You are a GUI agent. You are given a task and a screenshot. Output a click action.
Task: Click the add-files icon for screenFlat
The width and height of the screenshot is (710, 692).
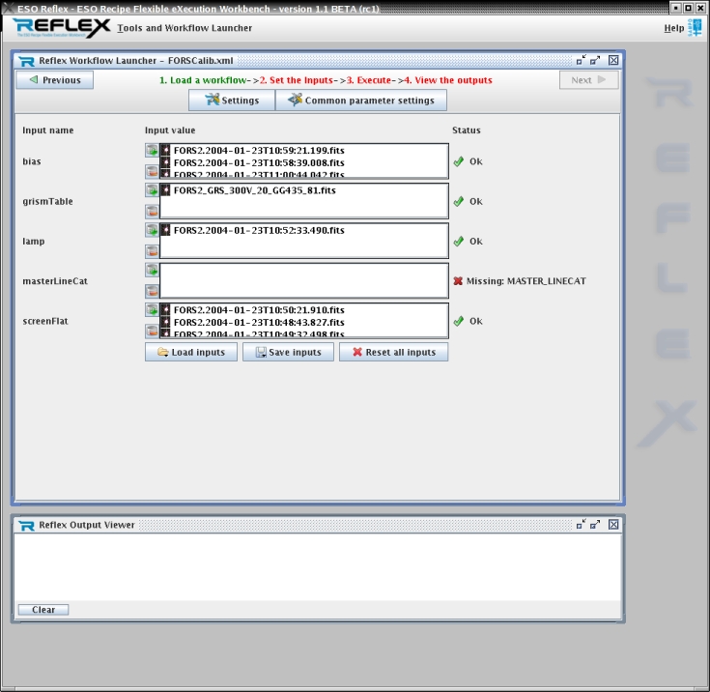coord(152,310)
